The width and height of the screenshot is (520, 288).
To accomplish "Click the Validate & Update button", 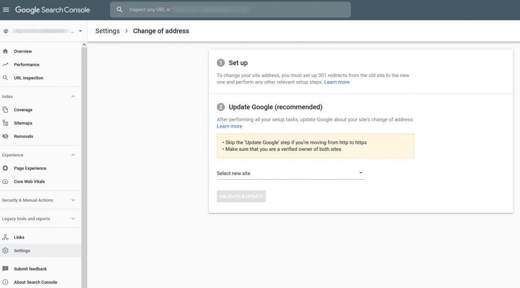I will (x=241, y=196).
